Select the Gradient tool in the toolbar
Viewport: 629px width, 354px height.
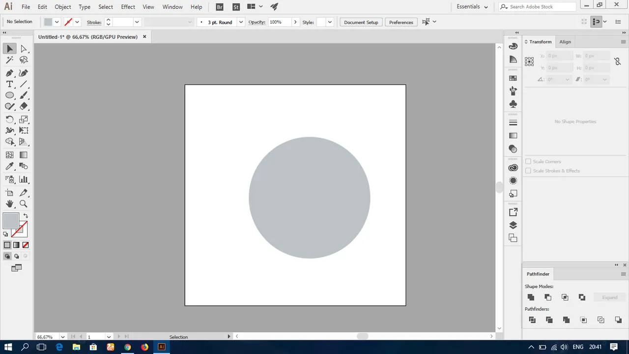click(x=24, y=155)
